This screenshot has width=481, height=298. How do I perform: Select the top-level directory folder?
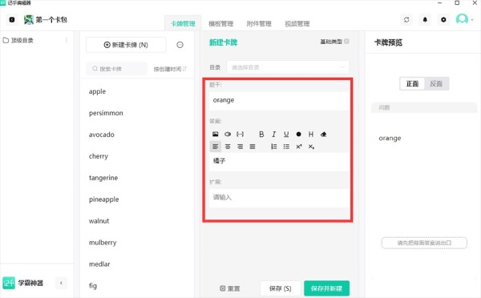18,40
